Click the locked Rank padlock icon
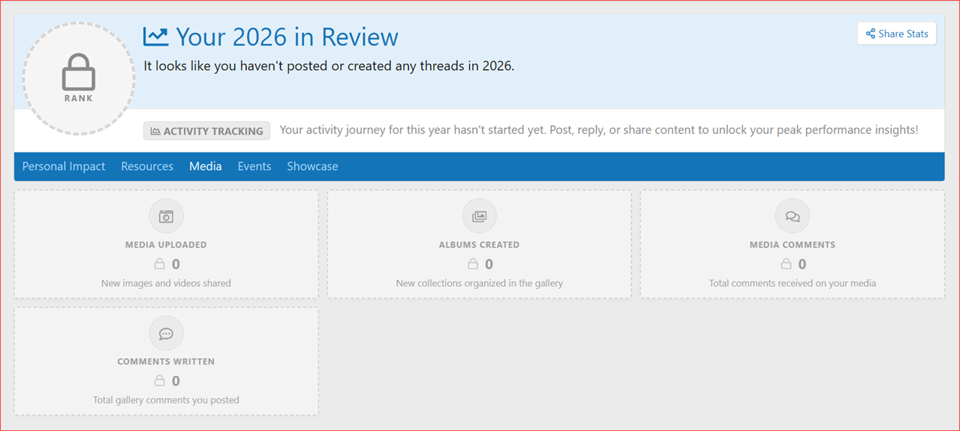The image size is (960, 431). (x=79, y=73)
